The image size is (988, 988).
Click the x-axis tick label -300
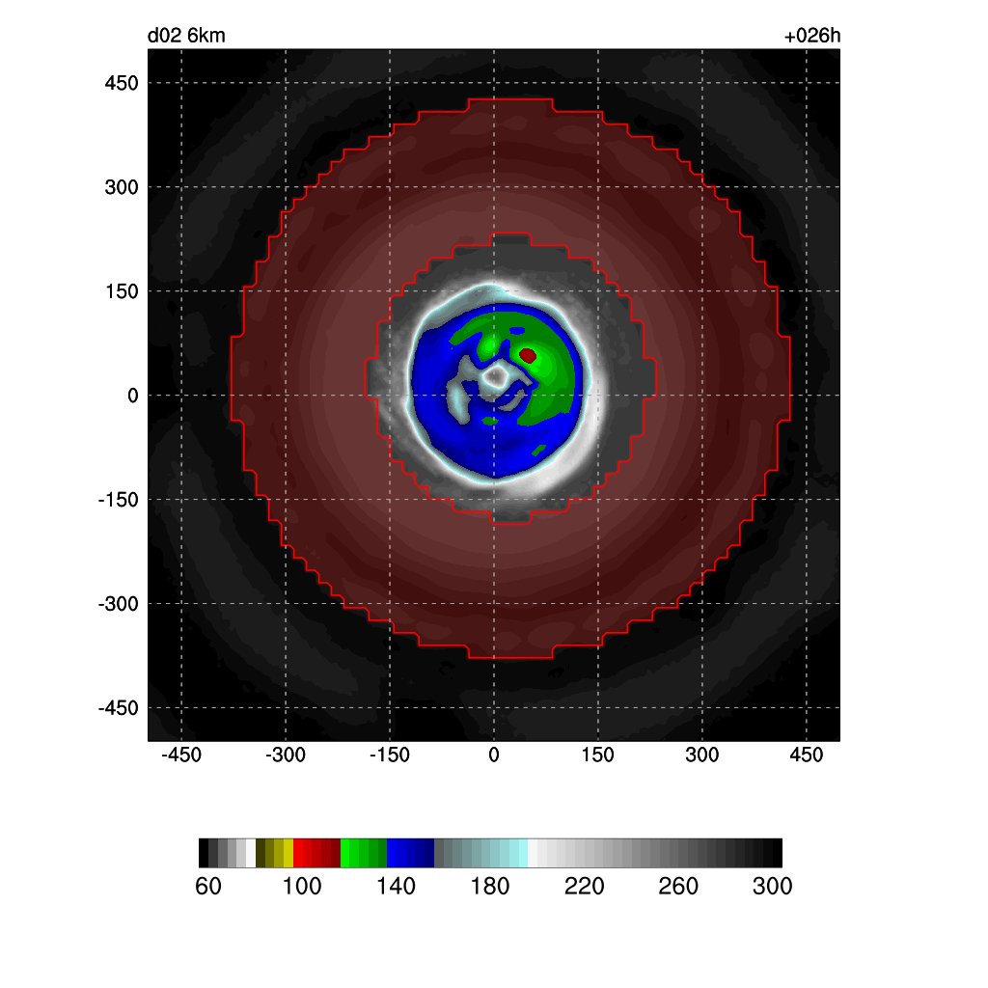[286, 755]
